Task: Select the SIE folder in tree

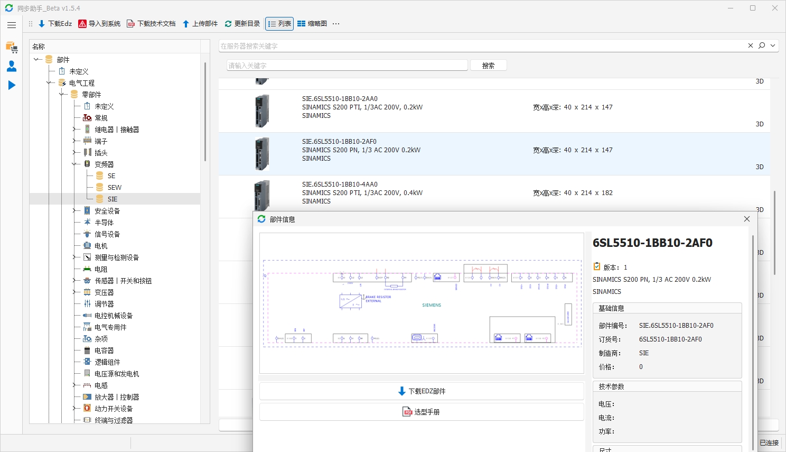Action: point(112,199)
